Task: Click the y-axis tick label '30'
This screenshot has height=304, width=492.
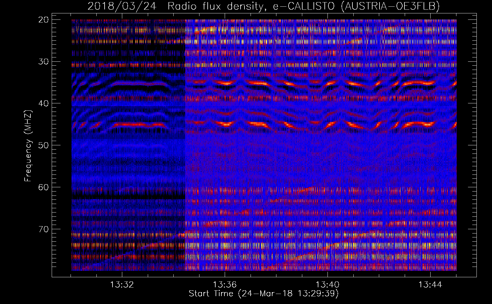Action: click(43, 61)
